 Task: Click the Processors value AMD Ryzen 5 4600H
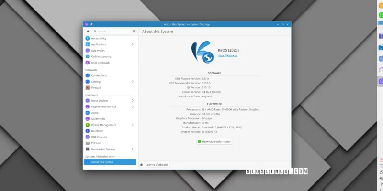(x=230, y=110)
